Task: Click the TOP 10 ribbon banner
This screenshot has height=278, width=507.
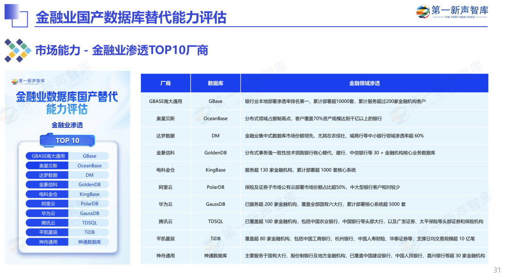Action: 68,140
